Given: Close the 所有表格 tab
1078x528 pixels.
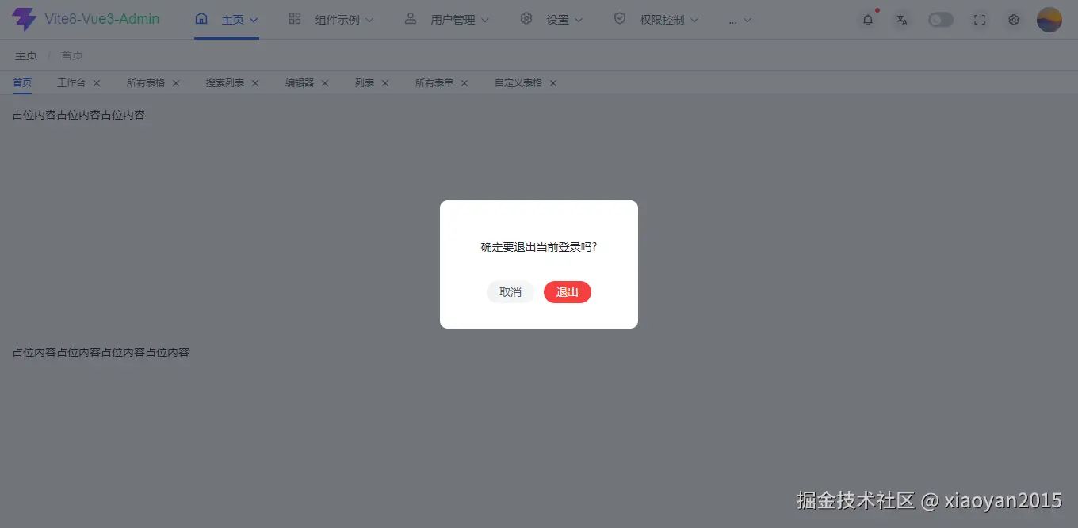Looking at the screenshot, I should click(x=176, y=83).
